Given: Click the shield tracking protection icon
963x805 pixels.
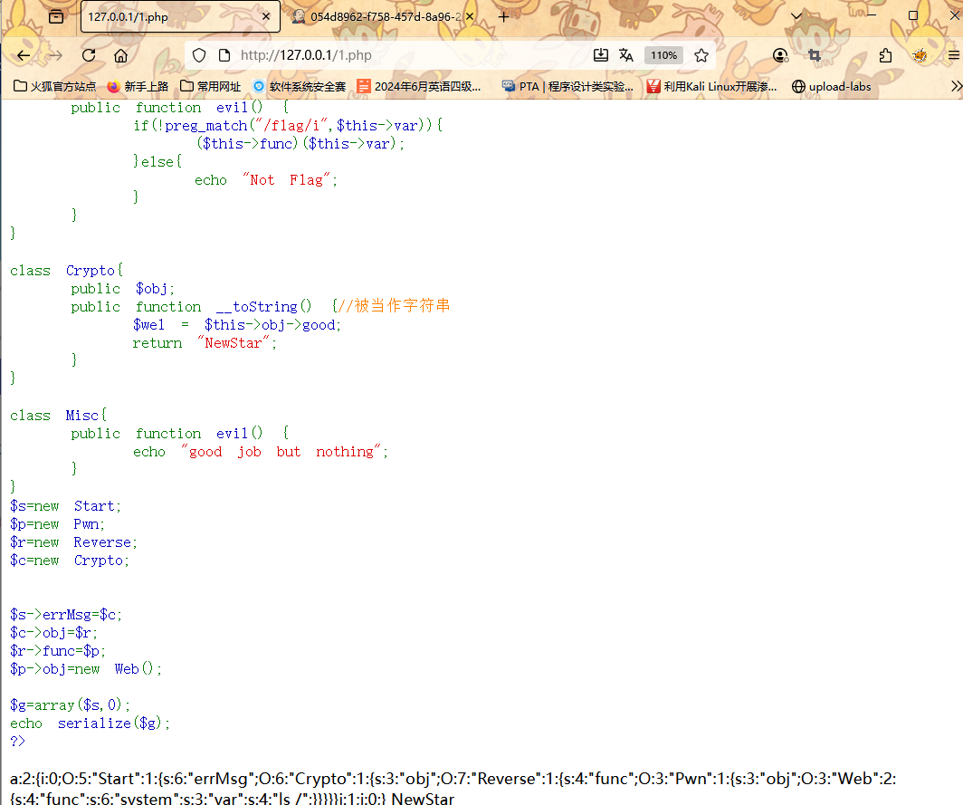Looking at the screenshot, I should pyautogui.click(x=199, y=55).
